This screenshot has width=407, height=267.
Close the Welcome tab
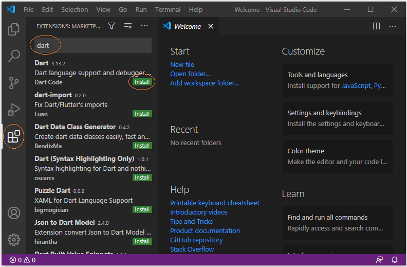[x=211, y=26]
